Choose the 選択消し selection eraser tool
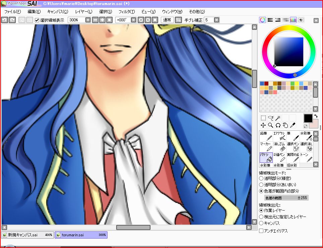This screenshot has width=323, height=248. click(x=306, y=147)
